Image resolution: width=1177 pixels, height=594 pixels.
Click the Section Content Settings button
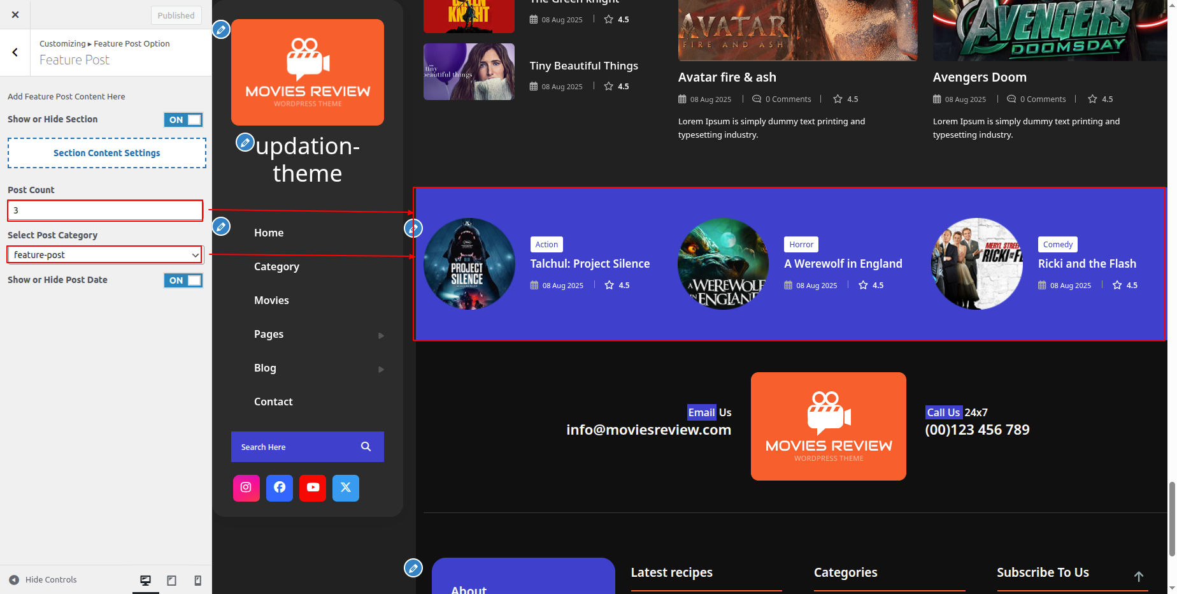107,153
